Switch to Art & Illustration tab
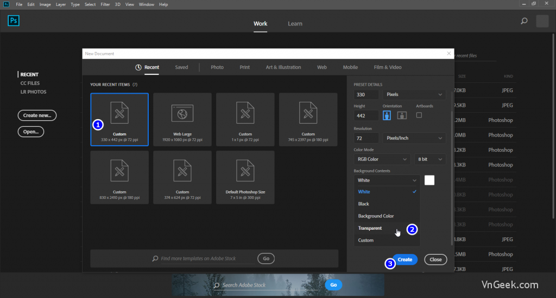The height and width of the screenshot is (298, 556). pos(283,67)
